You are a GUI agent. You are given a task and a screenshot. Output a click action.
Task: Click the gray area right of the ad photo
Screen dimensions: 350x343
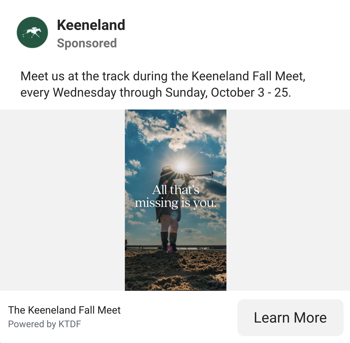click(288, 200)
